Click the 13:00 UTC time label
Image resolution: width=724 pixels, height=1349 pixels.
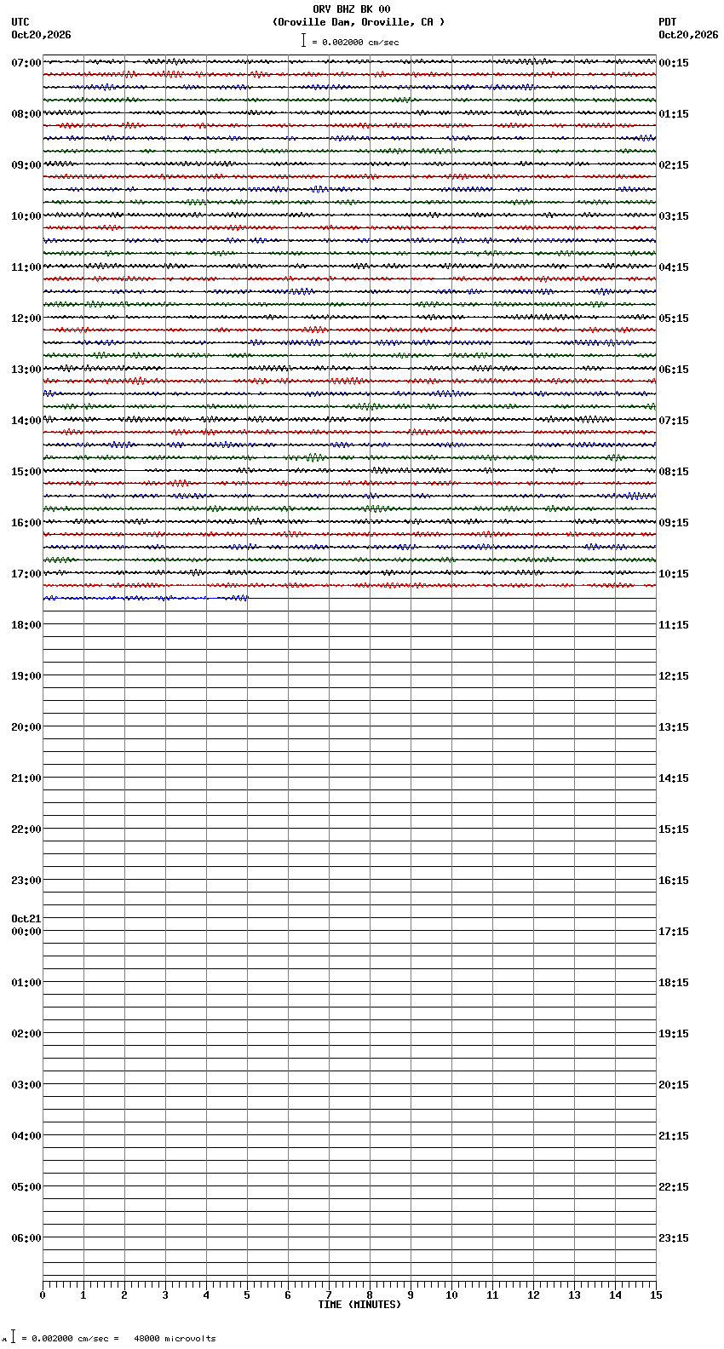coord(26,370)
